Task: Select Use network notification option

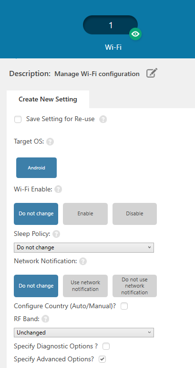Action: 85,286
